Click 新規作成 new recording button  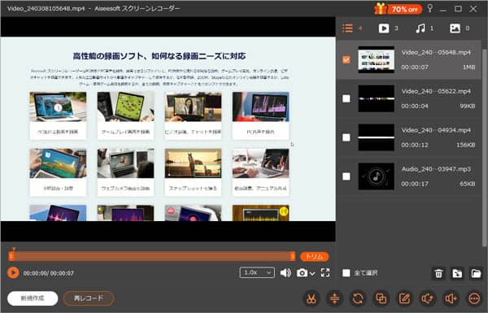coord(33,298)
